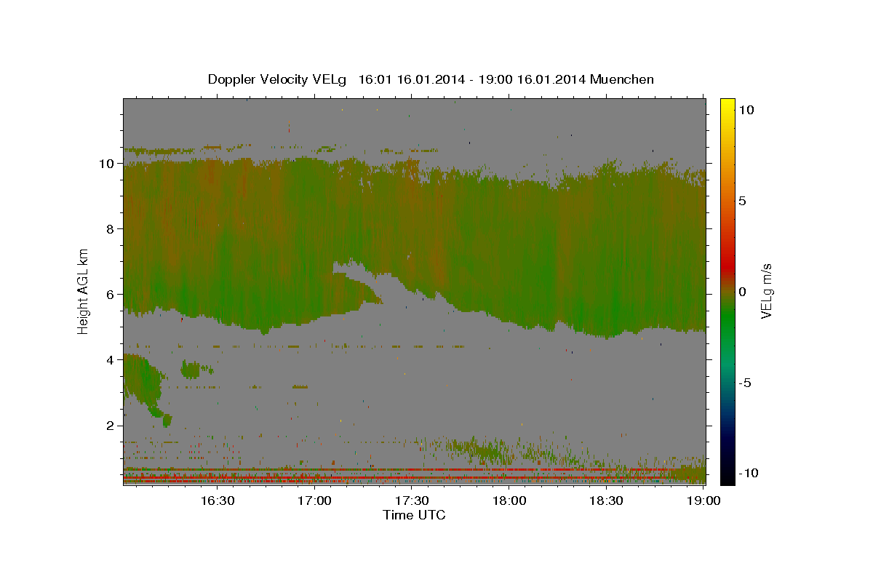Click the height tick label 4
The height and width of the screenshot is (582, 873).
click(112, 360)
